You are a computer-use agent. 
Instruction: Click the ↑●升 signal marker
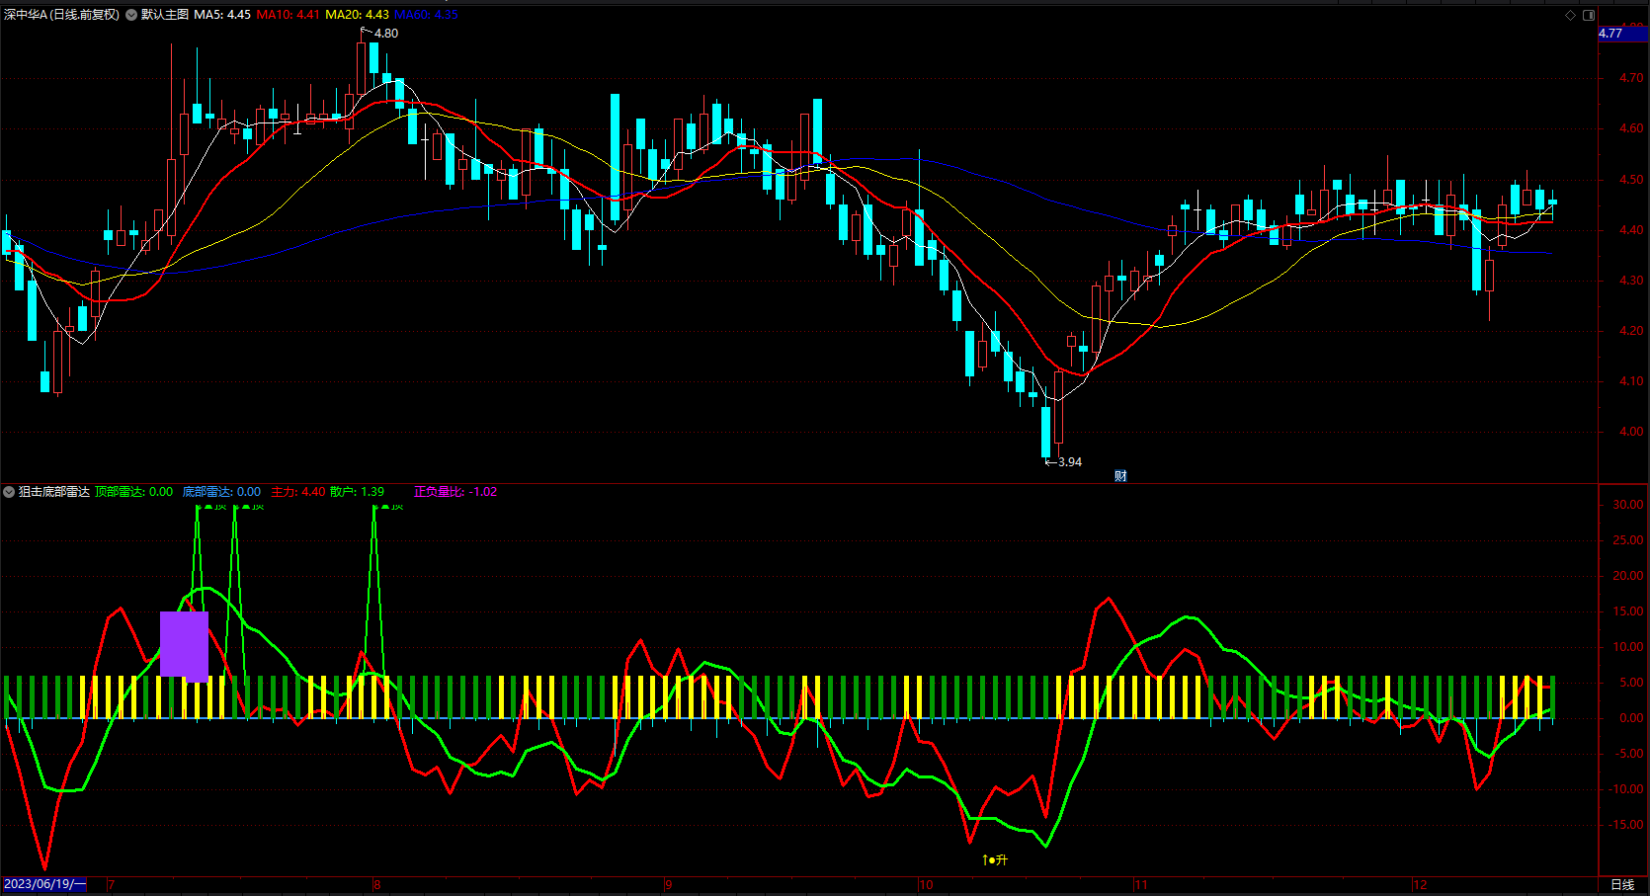pyautogui.click(x=994, y=860)
